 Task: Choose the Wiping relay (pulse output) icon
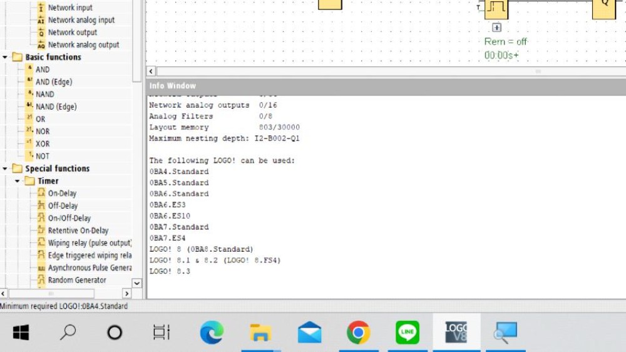[41, 242]
